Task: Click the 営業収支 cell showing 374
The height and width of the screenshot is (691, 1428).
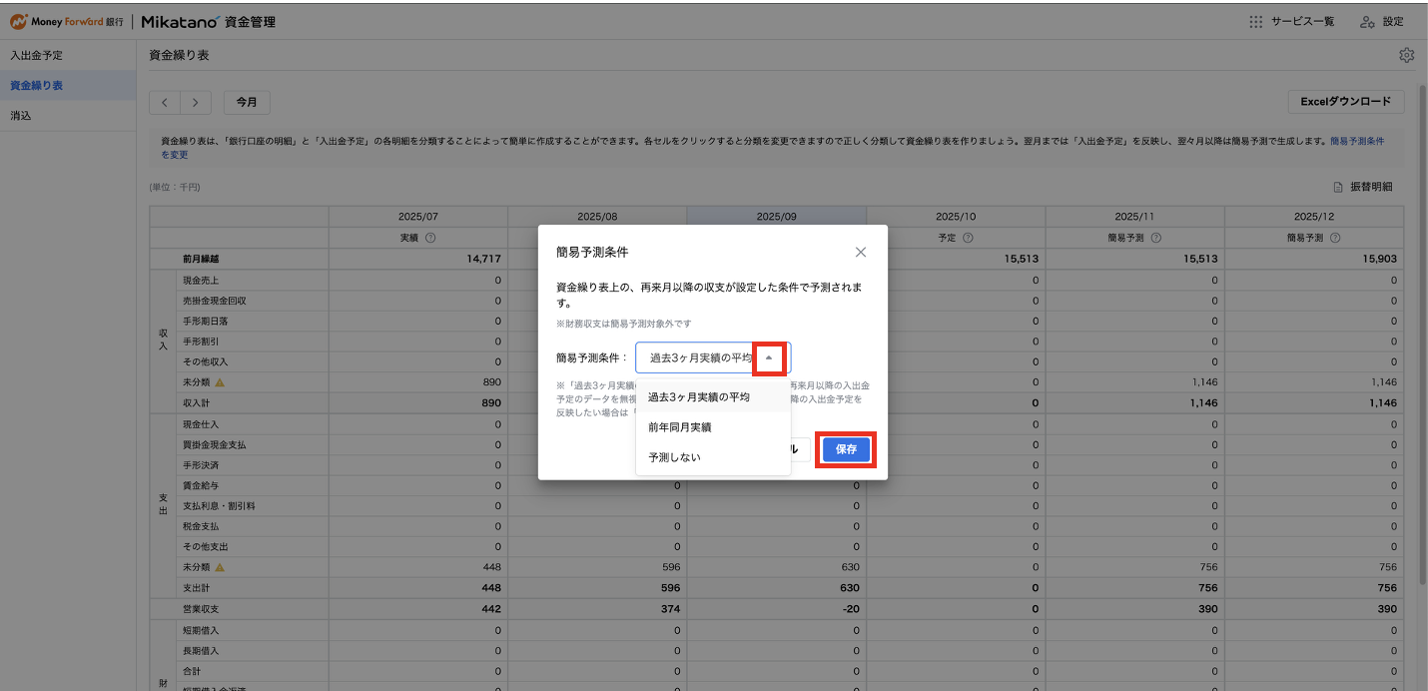Action: coord(597,609)
